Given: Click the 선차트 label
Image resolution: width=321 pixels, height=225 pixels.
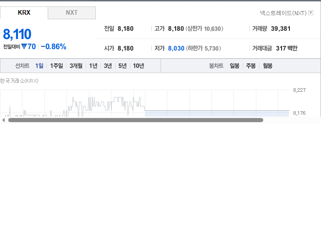Looking at the screenshot, I should click(x=22, y=66).
